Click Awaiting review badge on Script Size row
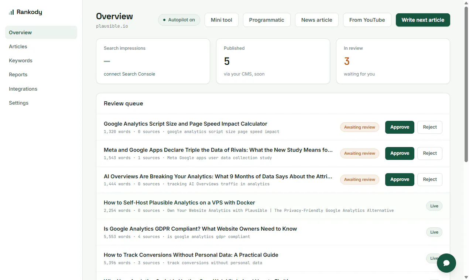The width and height of the screenshot is (469, 280). [360, 127]
